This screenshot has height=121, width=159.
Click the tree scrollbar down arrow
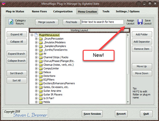128,102
